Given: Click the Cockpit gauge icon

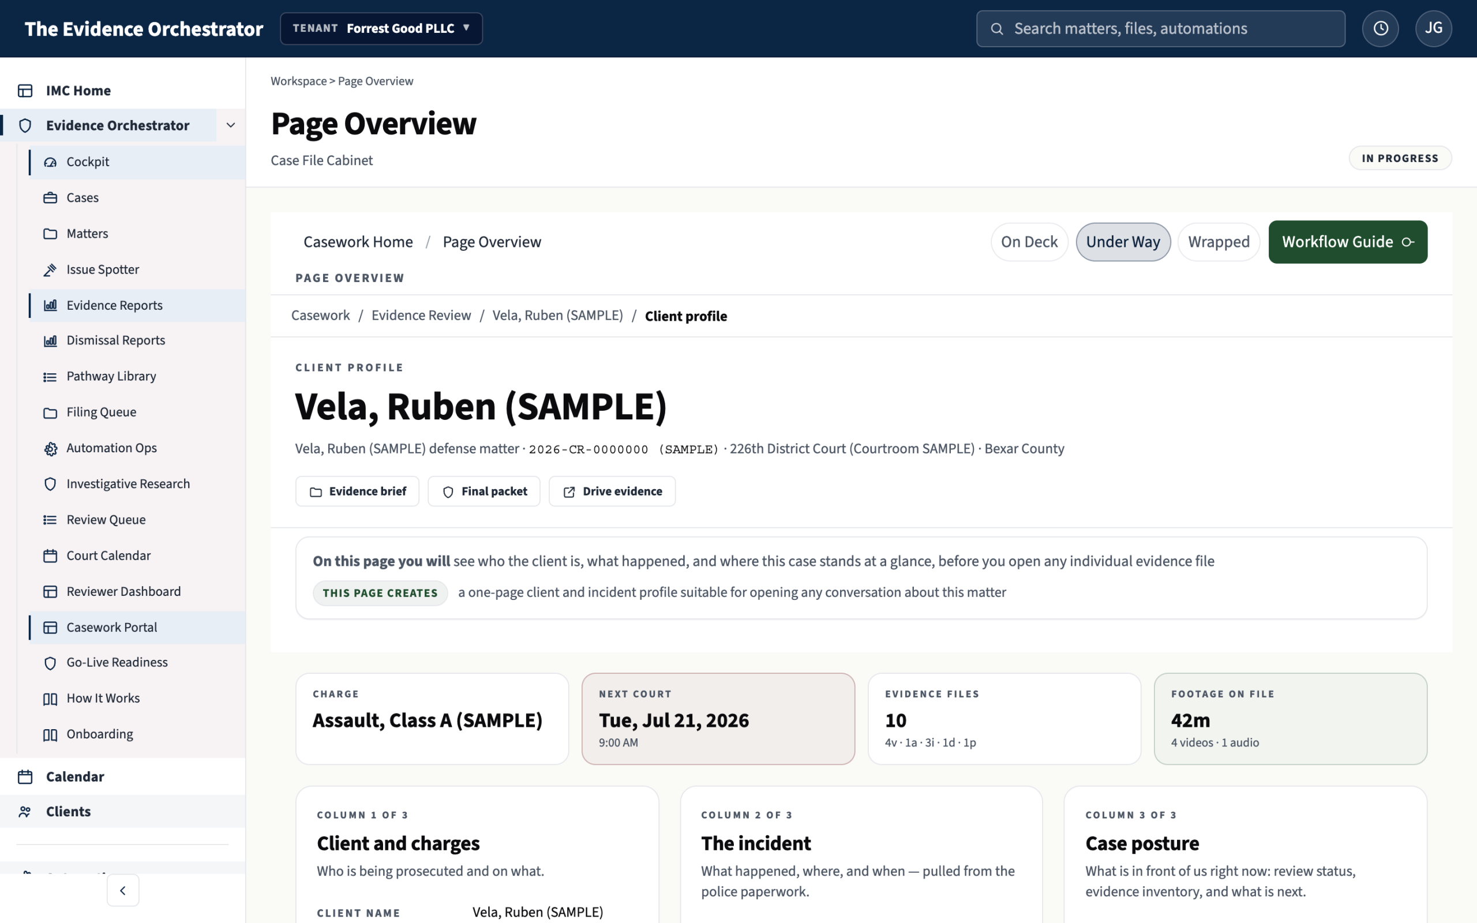Looking at the screenshot, I should [x=50, y=162].
